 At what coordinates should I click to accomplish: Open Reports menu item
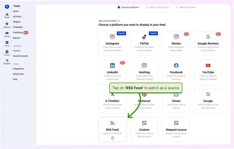point(16,38)
